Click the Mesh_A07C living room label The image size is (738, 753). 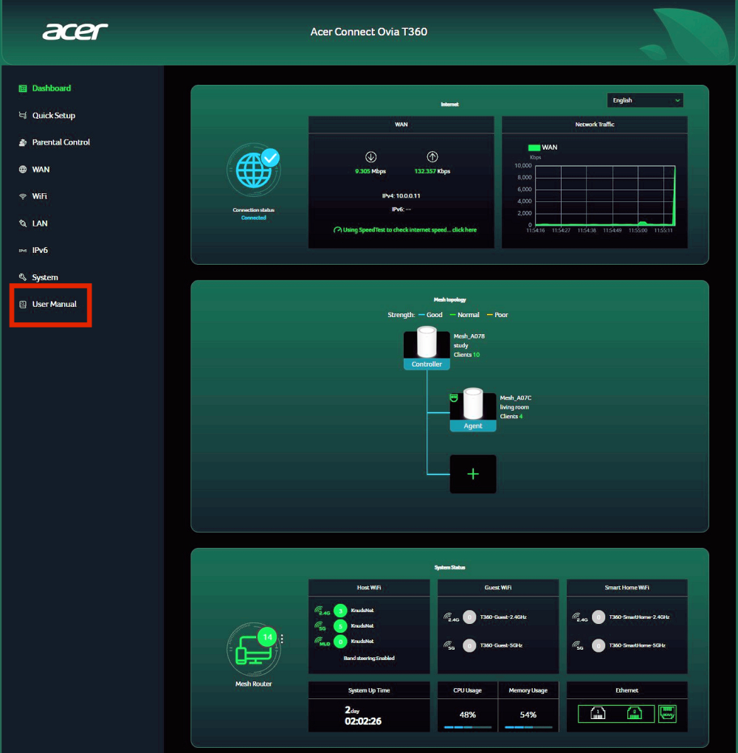pos(516,403)
